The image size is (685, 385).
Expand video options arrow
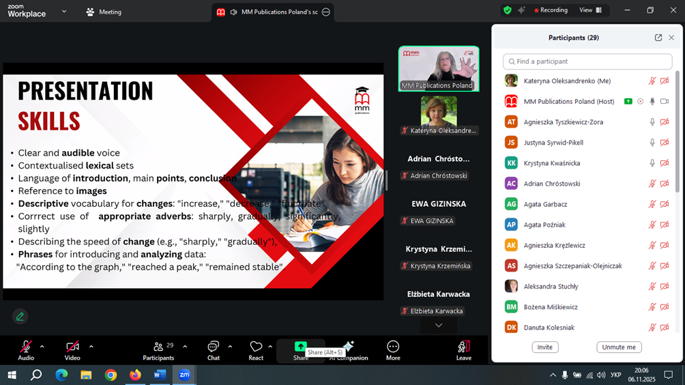point(91,346)
